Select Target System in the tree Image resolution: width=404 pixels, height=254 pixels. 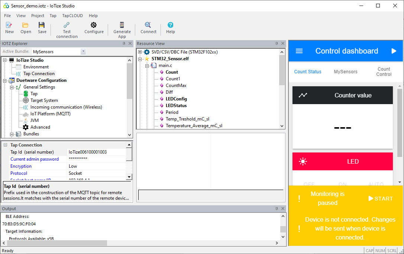coord(44,100)
